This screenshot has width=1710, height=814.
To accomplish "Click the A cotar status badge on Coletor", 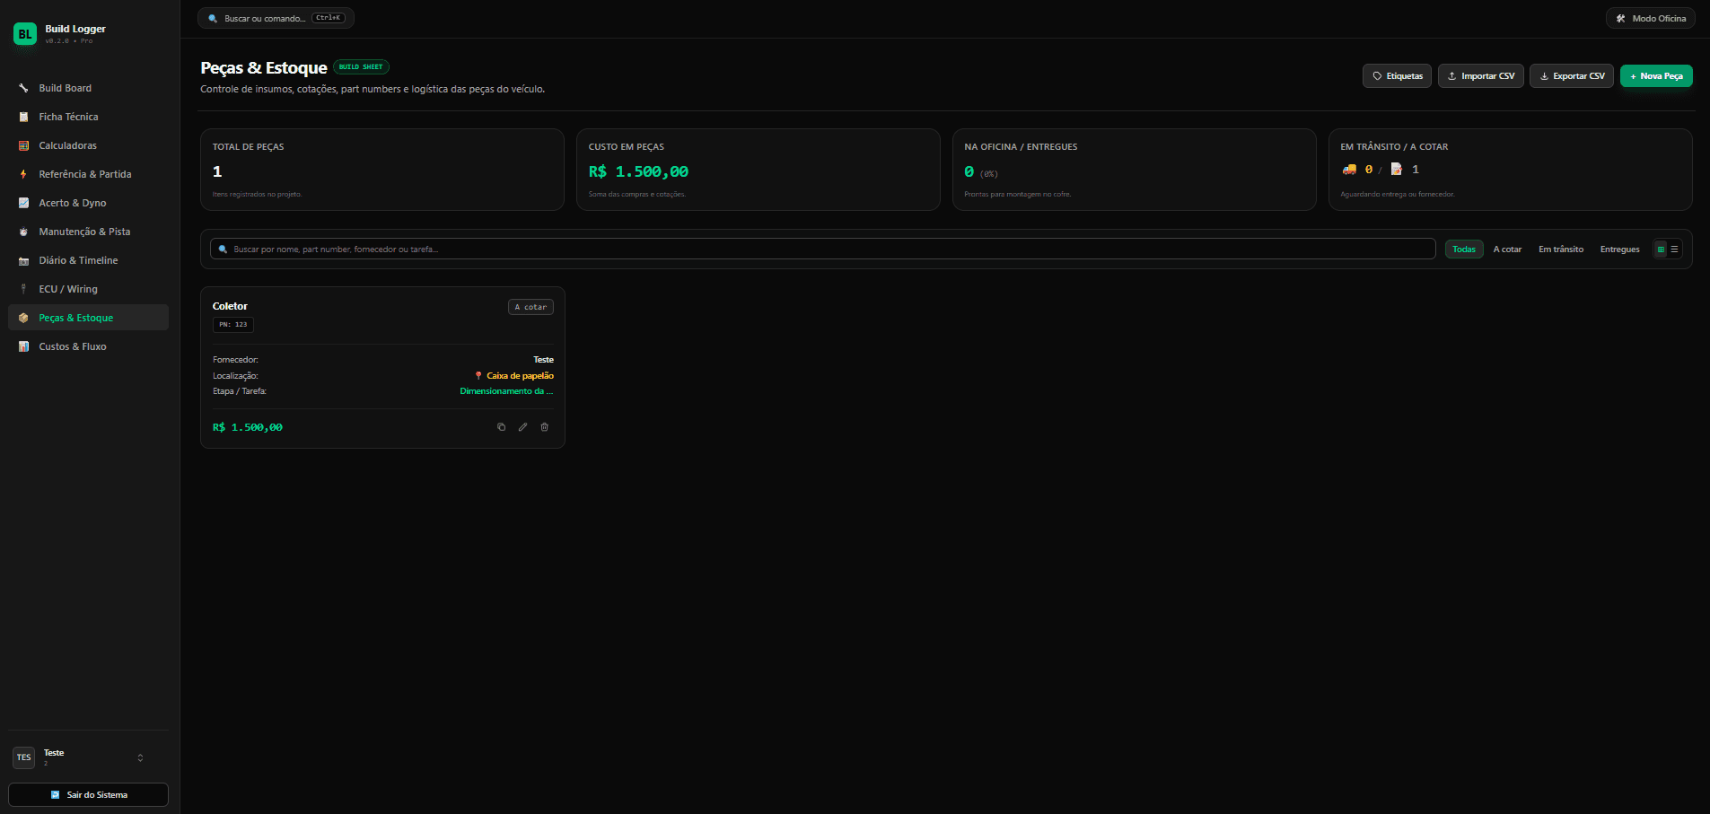I will point(531,307).
